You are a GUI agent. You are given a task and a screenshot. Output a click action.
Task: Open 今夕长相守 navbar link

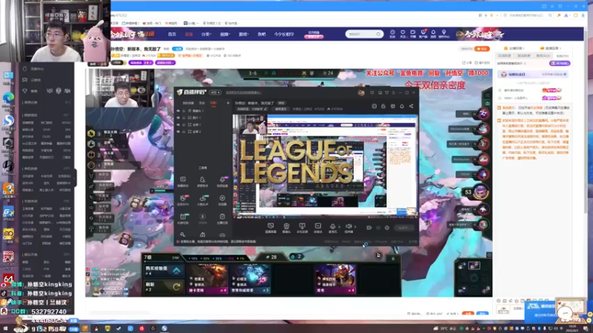coord(284,34)
